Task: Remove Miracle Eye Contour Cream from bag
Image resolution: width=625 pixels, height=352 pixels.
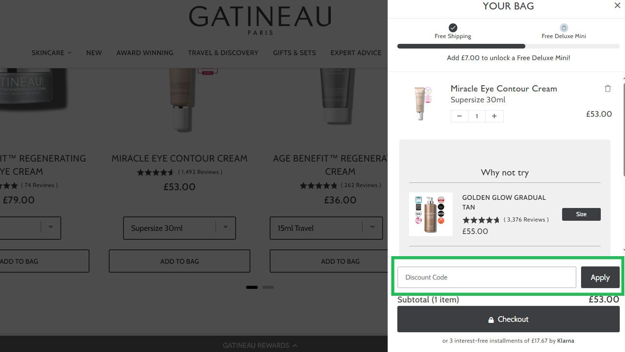Action: click(608, 88)
